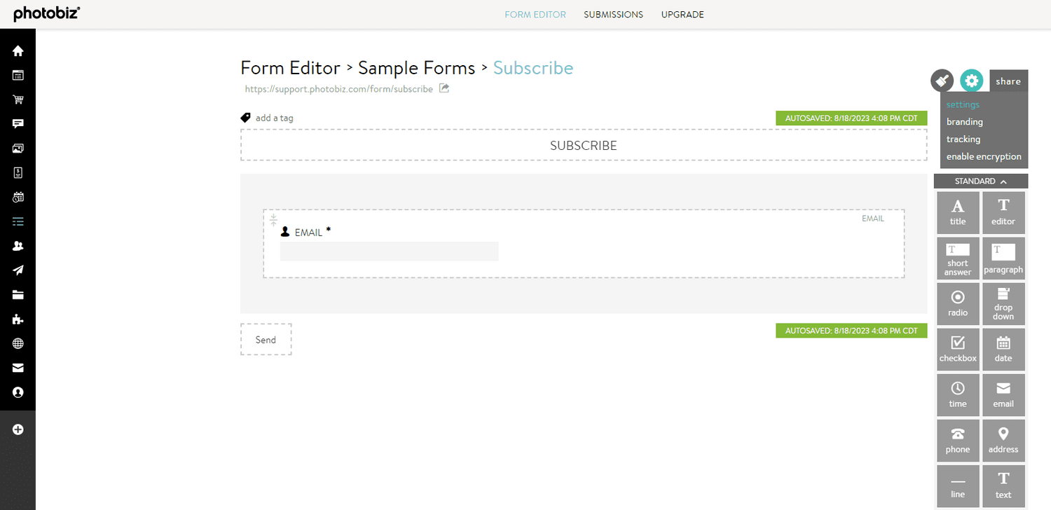Open the form URL external link icon

444,89
